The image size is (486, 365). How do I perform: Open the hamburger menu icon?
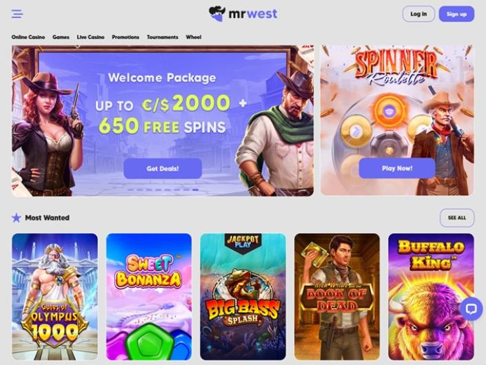tap(17, 14)
